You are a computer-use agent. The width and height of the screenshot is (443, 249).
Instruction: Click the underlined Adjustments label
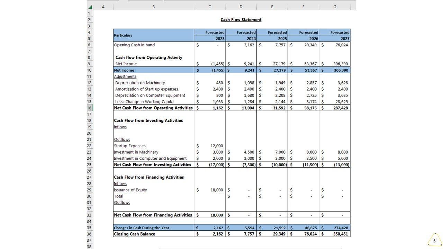point(125,76)
